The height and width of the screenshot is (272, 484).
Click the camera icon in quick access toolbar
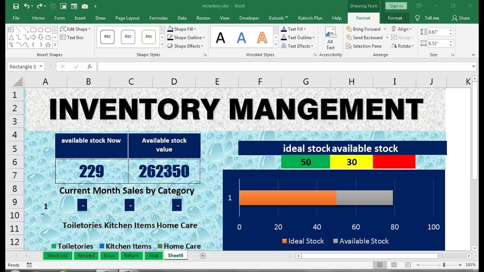85,6
